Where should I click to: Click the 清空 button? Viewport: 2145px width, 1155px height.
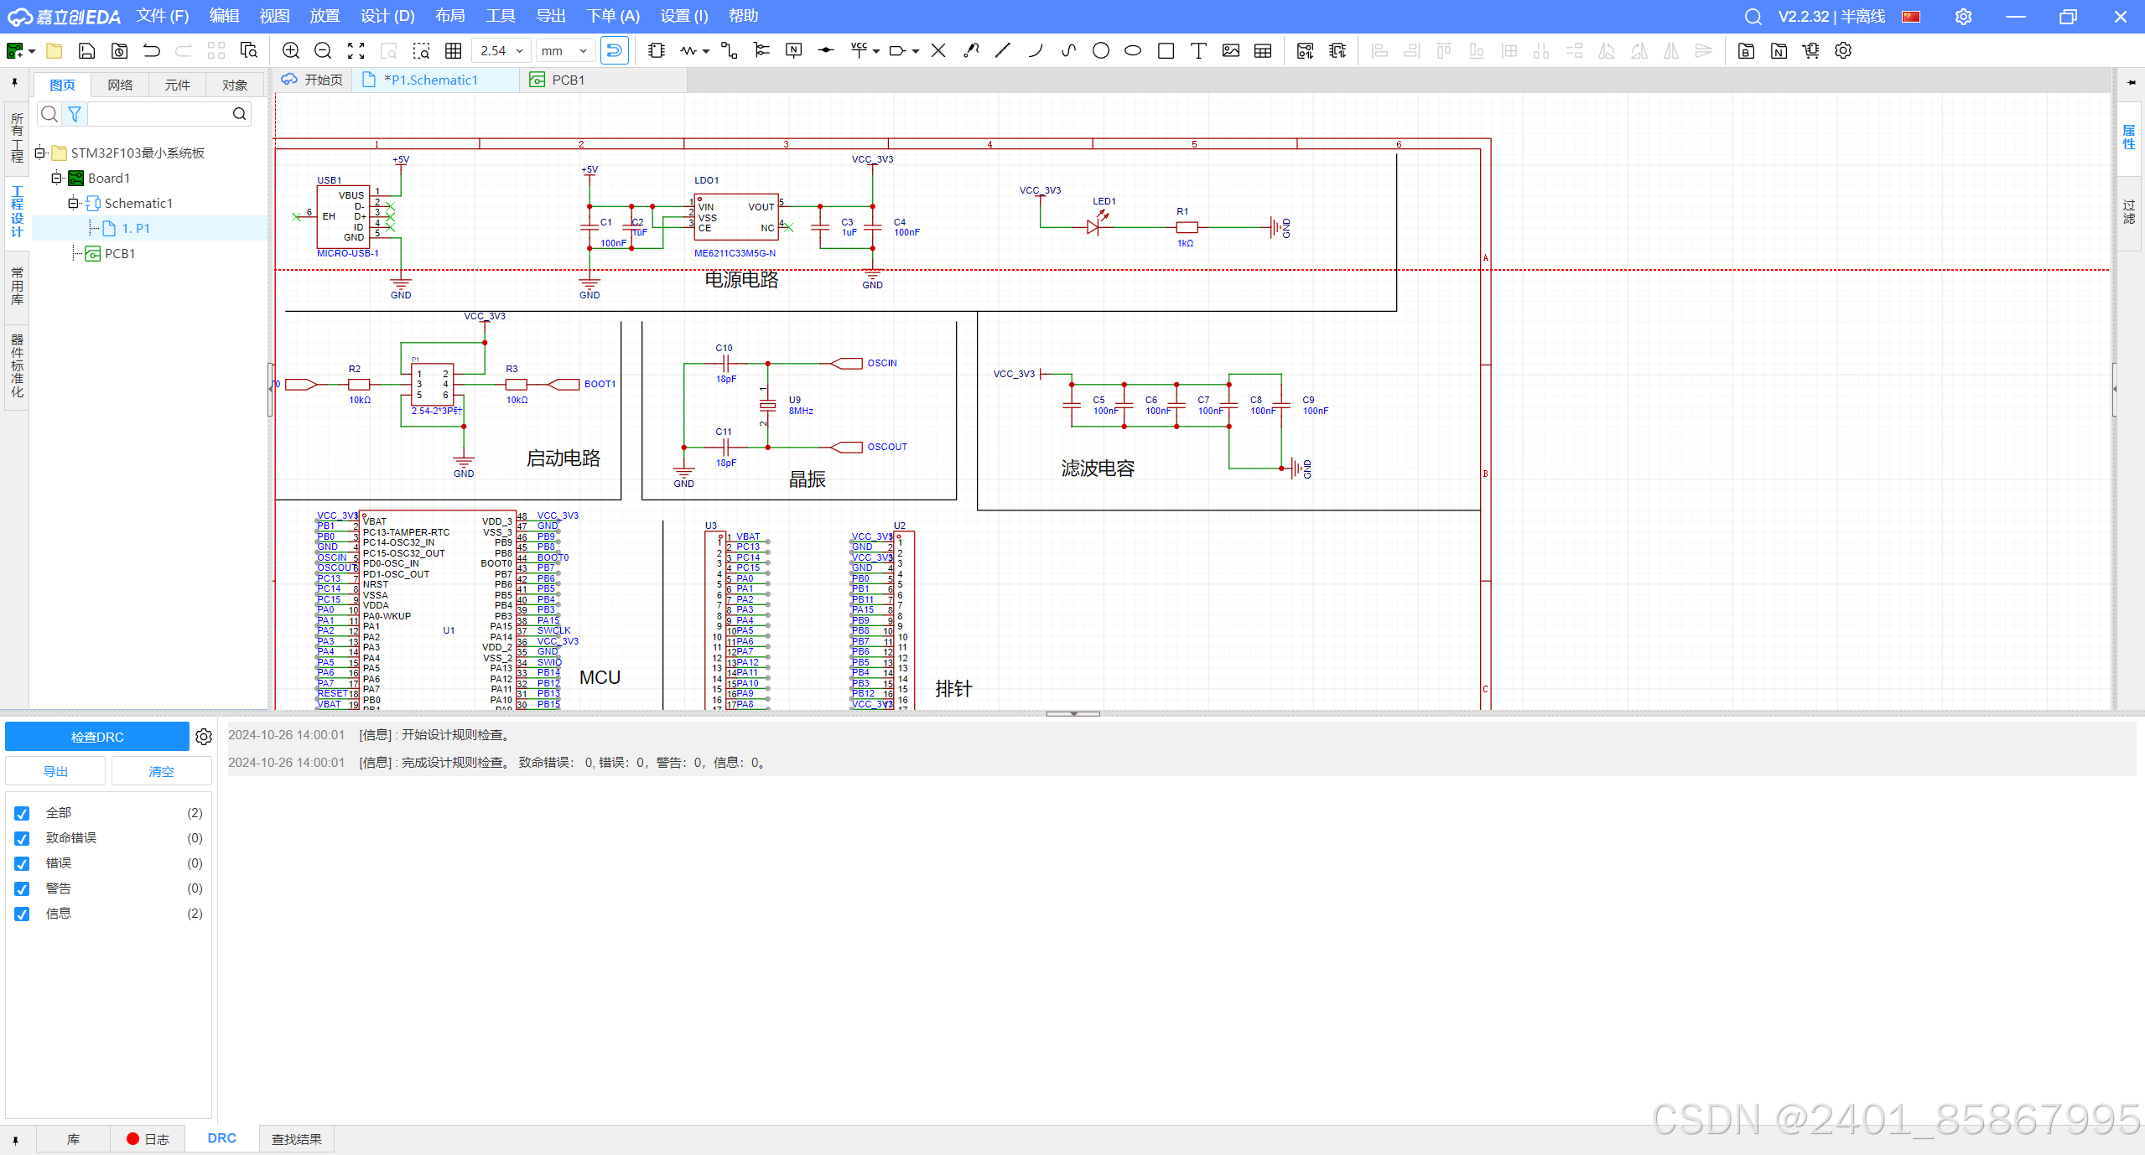[x=161, y=771]
